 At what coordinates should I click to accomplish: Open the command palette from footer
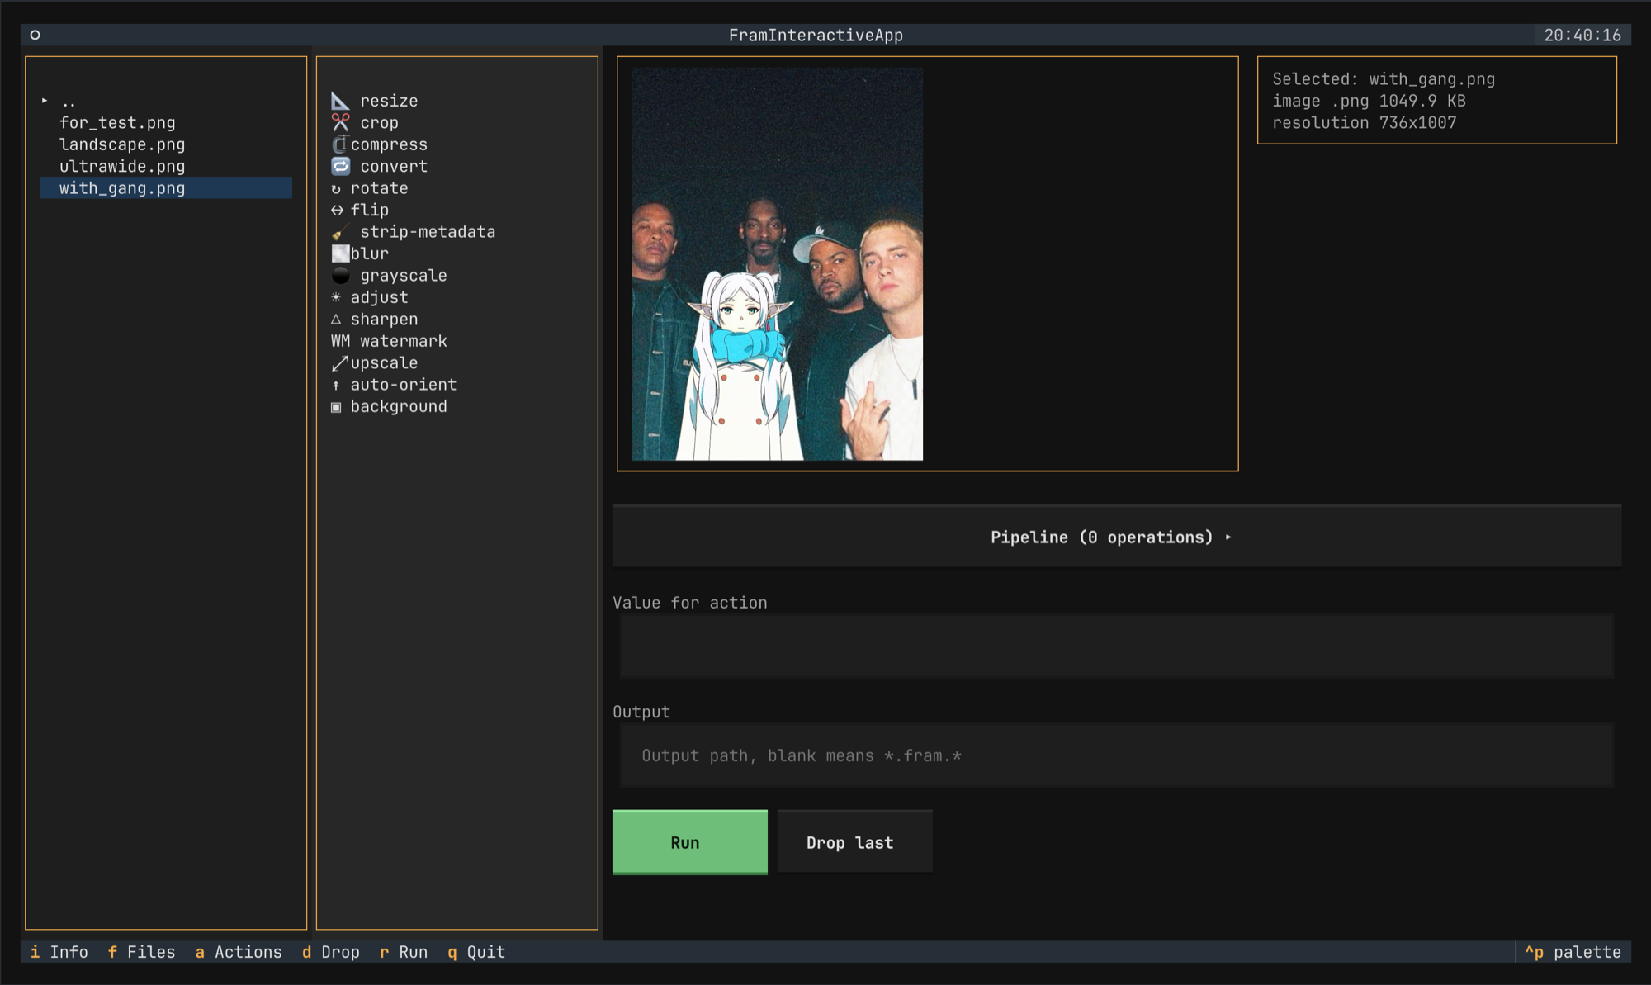1573,952
